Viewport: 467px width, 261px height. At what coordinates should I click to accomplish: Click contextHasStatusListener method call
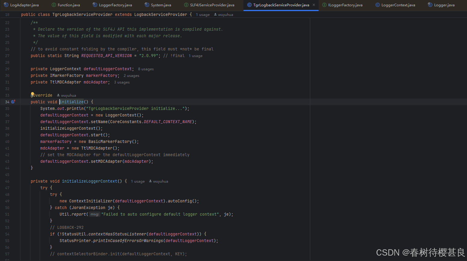click(x=117, y=234)
